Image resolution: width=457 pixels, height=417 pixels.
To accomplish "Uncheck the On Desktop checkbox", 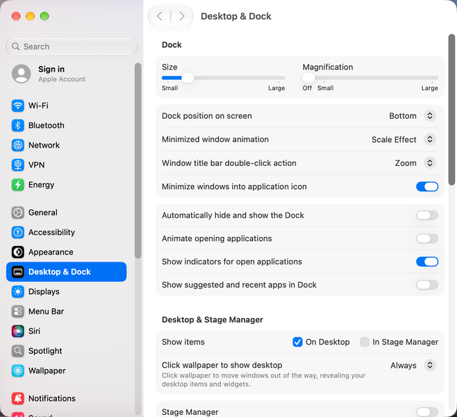I will point(297,342).
